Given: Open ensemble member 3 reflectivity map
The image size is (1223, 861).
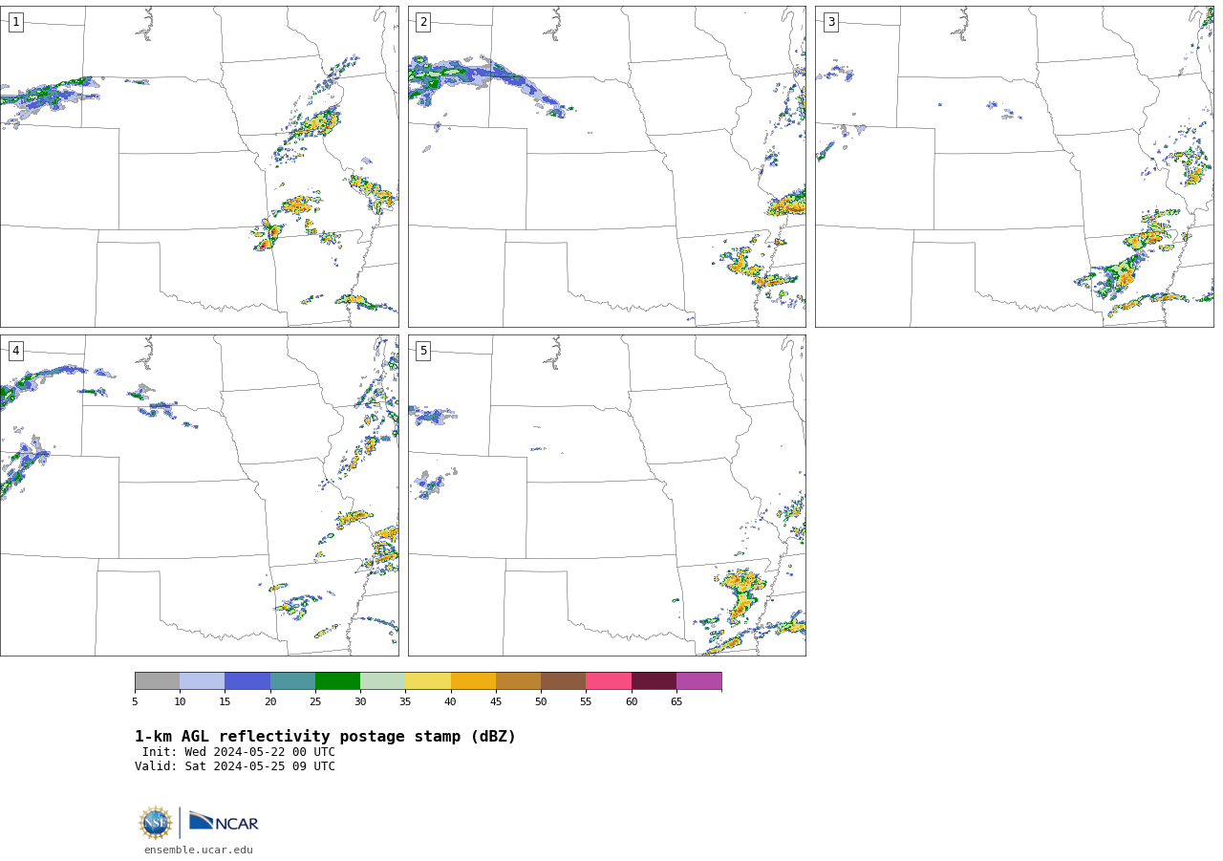Looking at the screenshot, I should coord(1015,166).
